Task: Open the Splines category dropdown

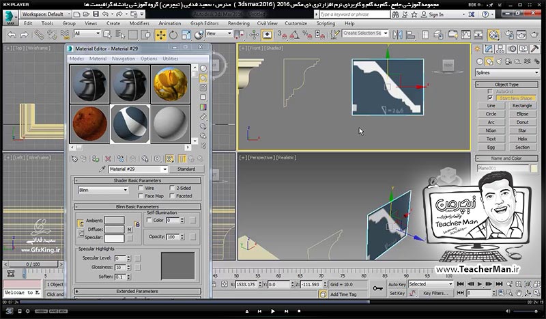Action: pyautogui.click(x=507, y=72)
